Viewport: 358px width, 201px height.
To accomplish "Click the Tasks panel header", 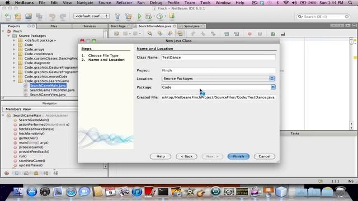I will click(x=295, y=133).
